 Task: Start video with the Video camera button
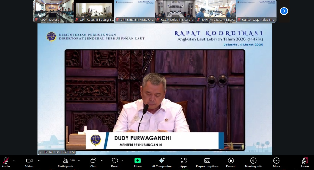click(29, 163)
